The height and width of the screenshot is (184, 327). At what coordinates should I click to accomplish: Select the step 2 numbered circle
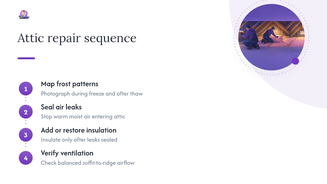(26, 112)
